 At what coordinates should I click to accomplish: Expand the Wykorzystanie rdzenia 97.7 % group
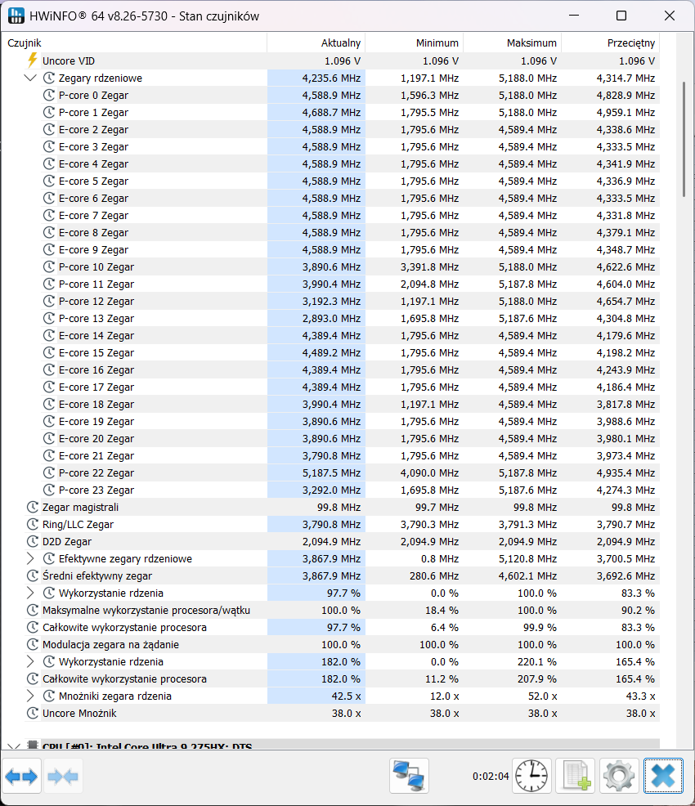pos(30,593)
